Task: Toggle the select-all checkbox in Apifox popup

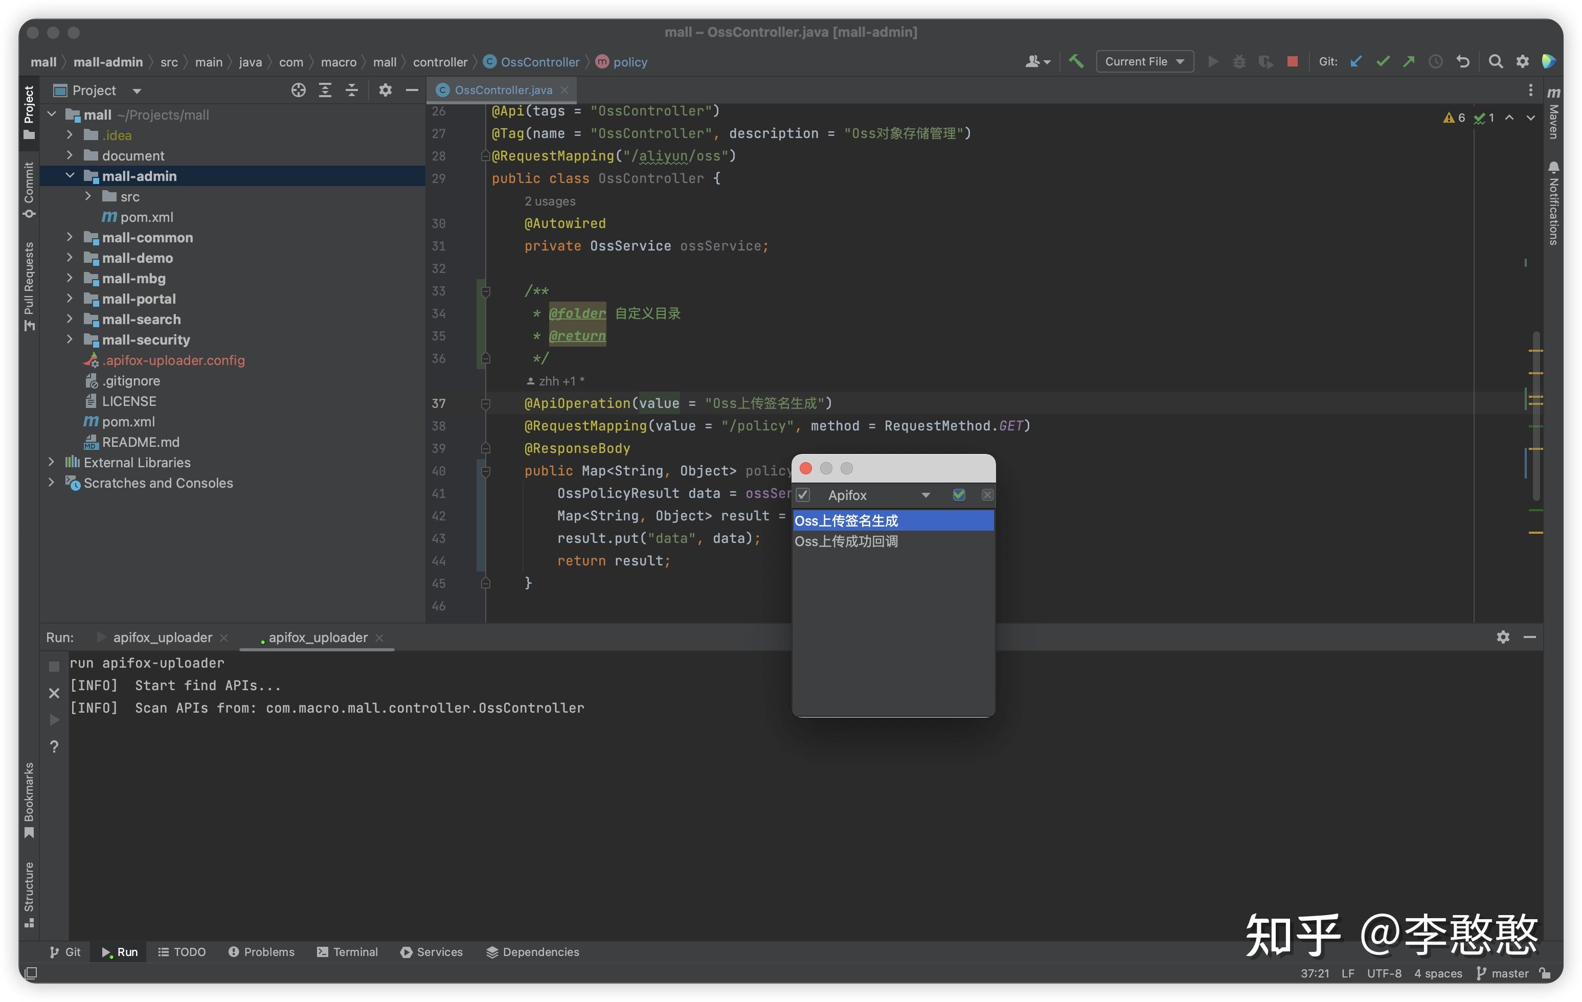Action: click(803, 495)
